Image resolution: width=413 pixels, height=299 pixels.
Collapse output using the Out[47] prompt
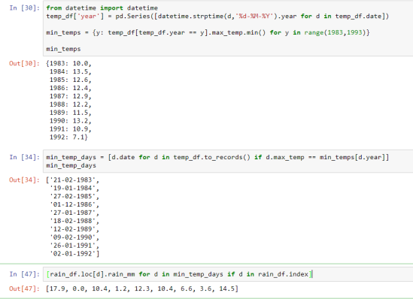click(25, 288)
